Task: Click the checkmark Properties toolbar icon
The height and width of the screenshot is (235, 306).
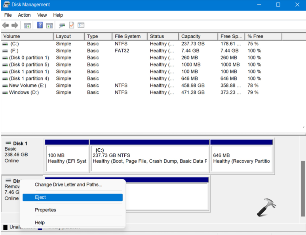Action: [x=71, y=25]
